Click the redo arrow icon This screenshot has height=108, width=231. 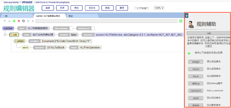[x=28, y=21]
